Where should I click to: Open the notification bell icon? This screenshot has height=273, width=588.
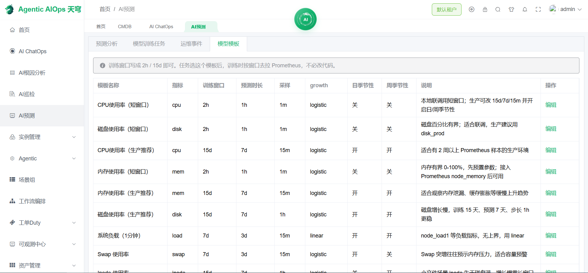click(525, 9)
